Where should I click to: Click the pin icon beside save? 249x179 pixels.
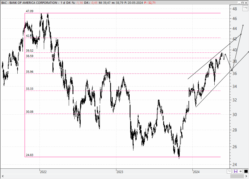240,171
